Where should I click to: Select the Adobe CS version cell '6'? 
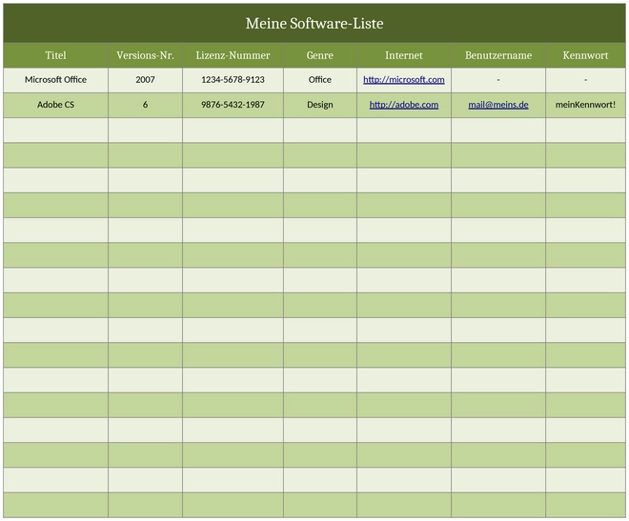point(145,105)
